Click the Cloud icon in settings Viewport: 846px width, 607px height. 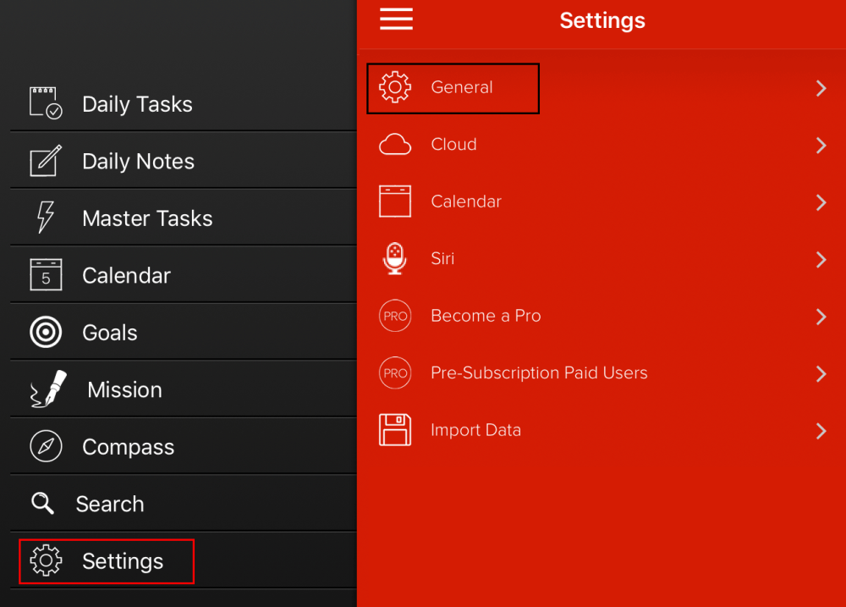point(394,145)
